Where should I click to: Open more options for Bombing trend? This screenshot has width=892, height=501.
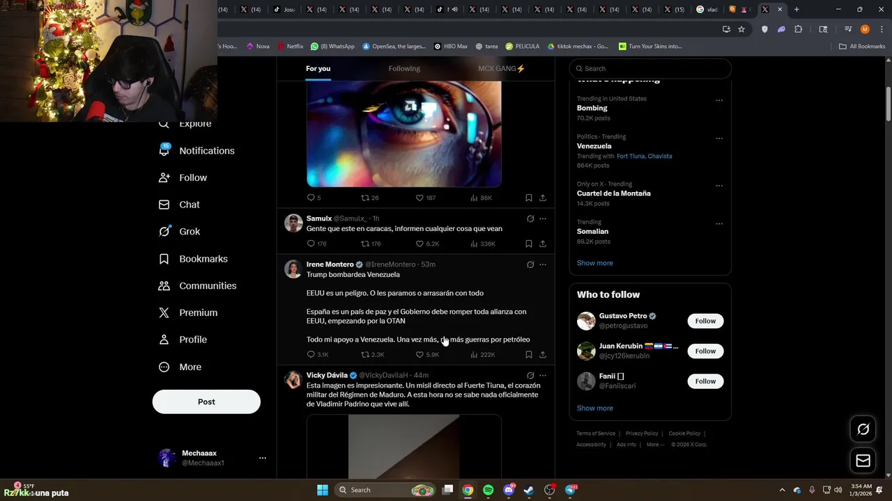(x=719, y=100)
